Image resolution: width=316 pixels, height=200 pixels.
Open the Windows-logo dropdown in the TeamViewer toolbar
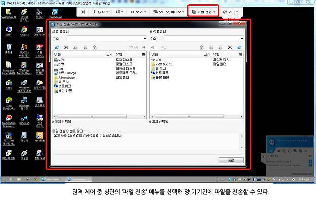tap(119, 12)
